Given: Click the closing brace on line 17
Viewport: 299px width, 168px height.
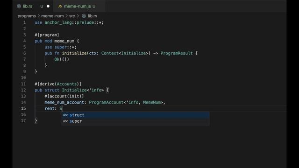Looking at the screenshot, I should tap(36, 121).
